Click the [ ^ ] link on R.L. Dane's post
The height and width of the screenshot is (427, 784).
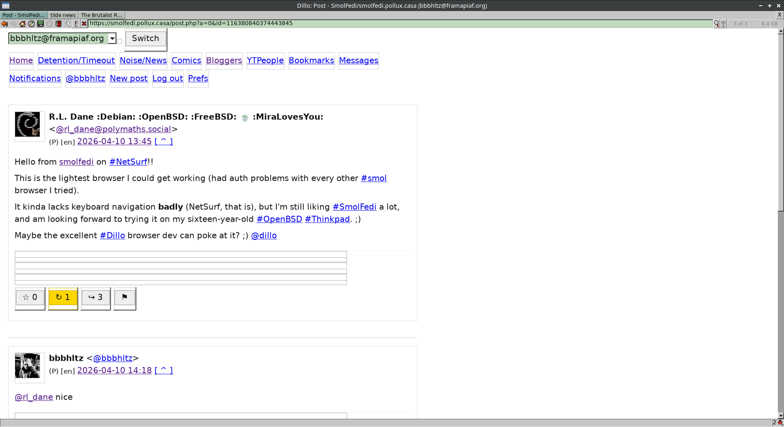[164, 142]
